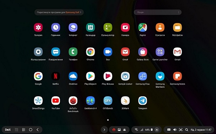Open the Gallery app (red flower icon)
This screenshot has height=134, width=216.
(38, 27)
